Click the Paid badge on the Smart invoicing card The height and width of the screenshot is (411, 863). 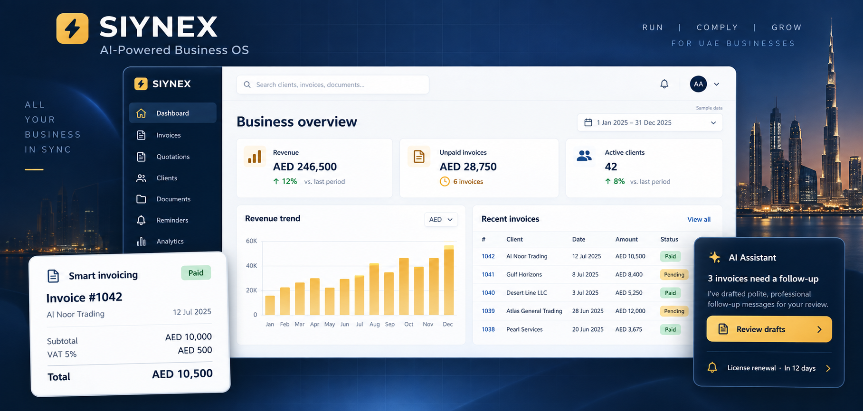(x=196, y=273)
